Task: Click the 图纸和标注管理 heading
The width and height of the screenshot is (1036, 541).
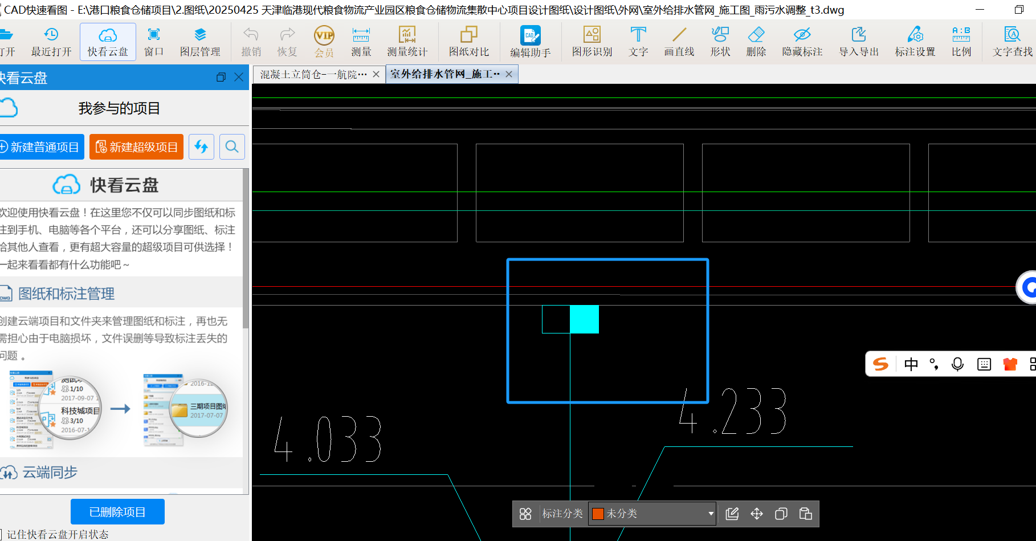Action: click(66, 294)
